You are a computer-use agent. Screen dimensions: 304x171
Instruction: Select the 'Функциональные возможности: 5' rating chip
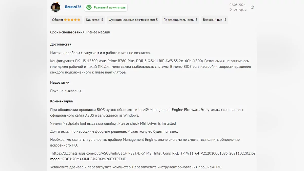coord(133,20)
